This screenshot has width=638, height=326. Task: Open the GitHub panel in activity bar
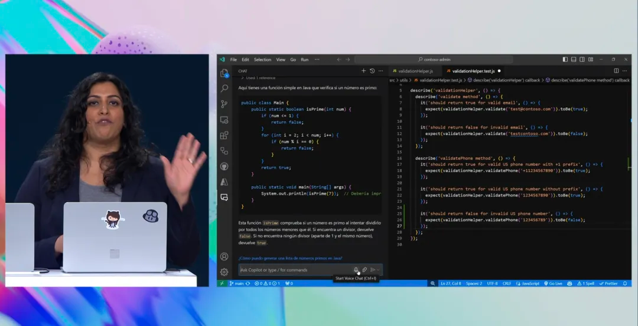coord(224,166)
